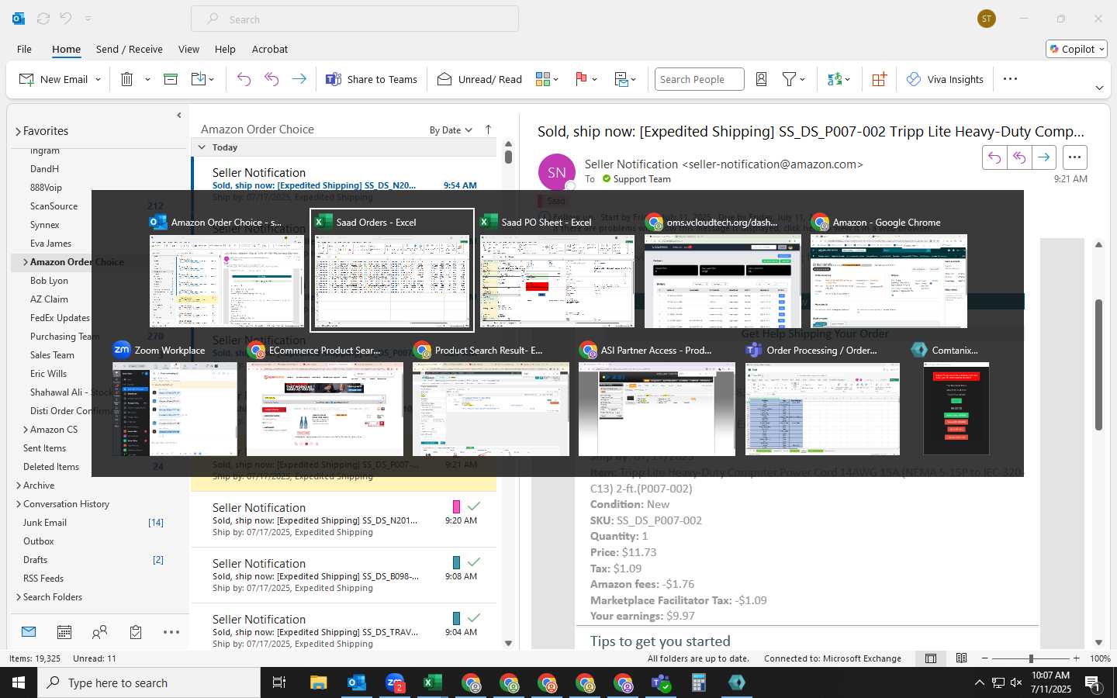Toggle complete checkmark on 9:08 AM message

pyautogui.click(x=474, y=562)
